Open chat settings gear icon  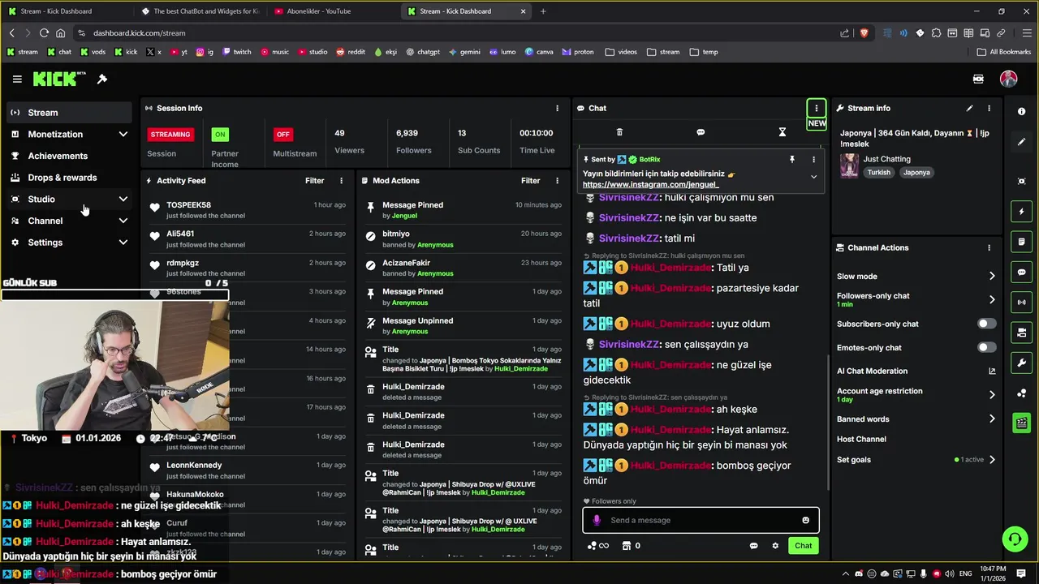(x=775, y=546)
